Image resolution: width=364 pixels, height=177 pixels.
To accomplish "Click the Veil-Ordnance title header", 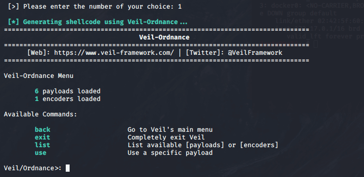I will point(164,37).
